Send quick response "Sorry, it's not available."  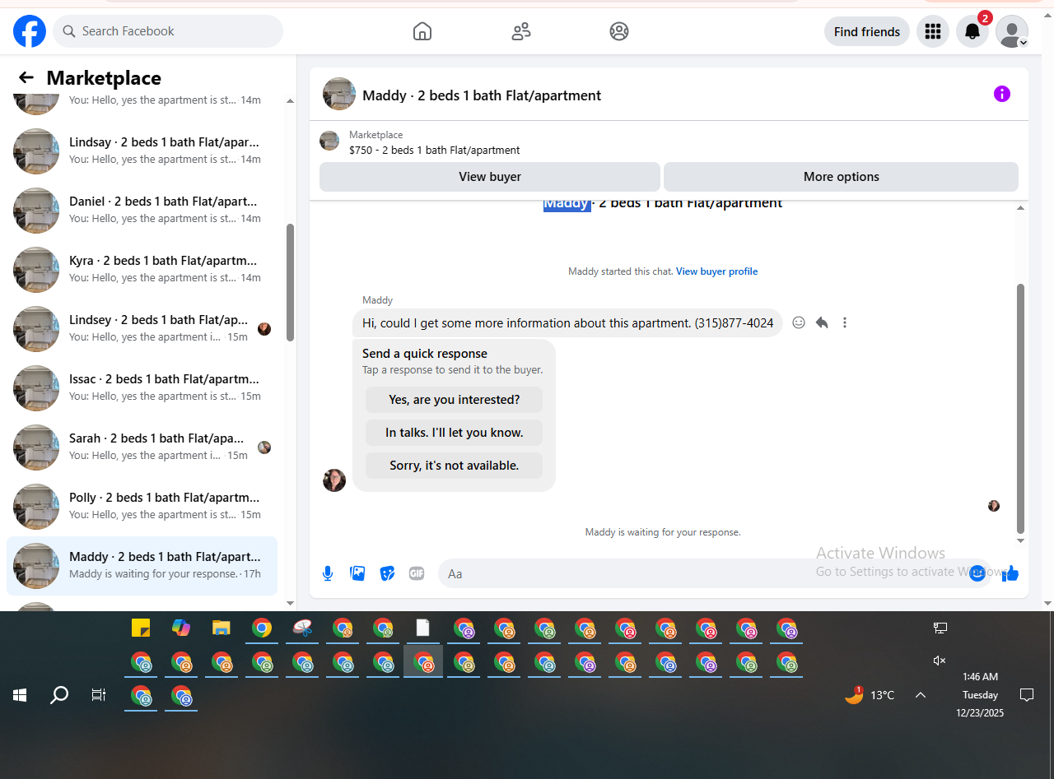[x=455, y=466]
